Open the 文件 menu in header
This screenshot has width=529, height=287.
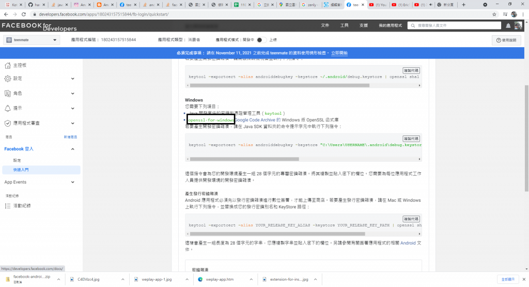[x=325, y=25]
